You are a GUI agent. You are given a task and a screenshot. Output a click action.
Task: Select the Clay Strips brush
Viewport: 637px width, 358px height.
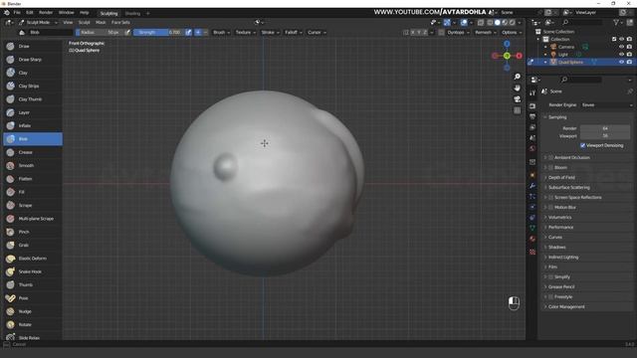(33, 87)
